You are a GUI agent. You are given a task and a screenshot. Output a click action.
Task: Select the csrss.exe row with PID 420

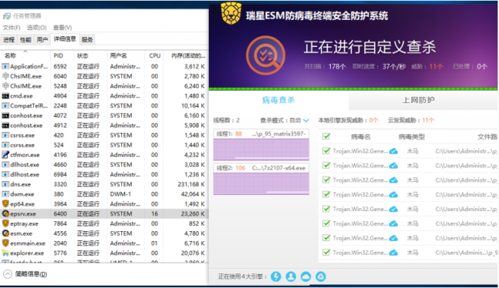pyautogui.click(x=104, y=135)
